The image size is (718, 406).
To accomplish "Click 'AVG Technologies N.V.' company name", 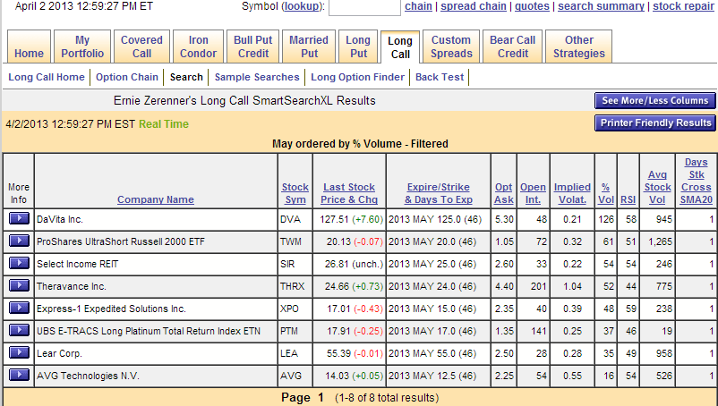I will coord(88,376).
